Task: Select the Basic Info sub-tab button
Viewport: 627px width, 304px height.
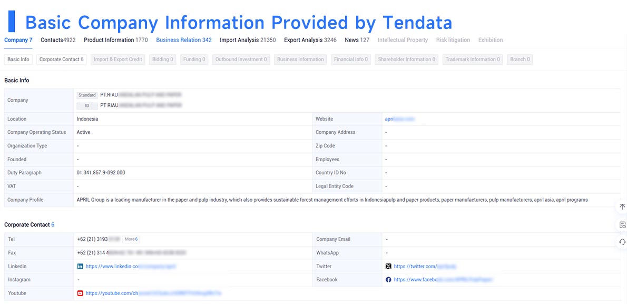Action: point(18,59)
